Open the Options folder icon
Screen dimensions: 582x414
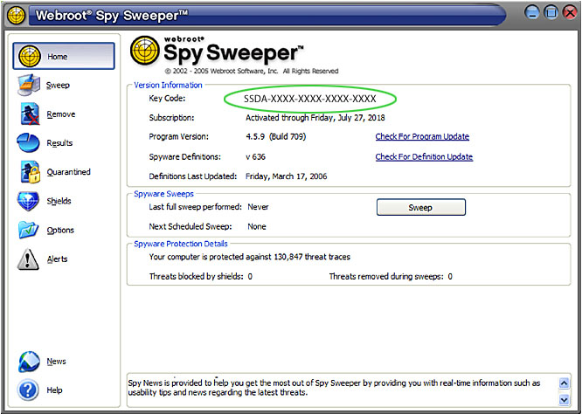coord(28,230)
